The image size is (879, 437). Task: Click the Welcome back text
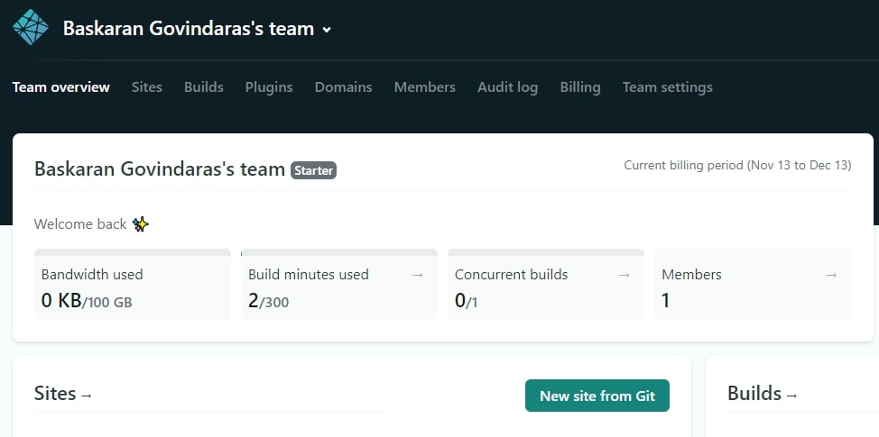(80, 224)
